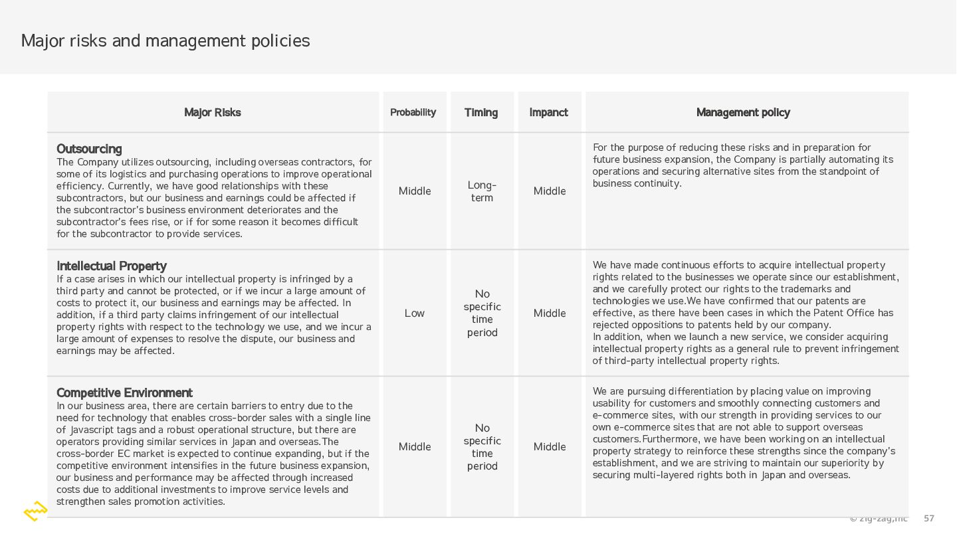The width and height of the screenshot is (957, 538).
Task: Select the slide title 'Major risks and management policies'
Action: click(x=165, y=41)
